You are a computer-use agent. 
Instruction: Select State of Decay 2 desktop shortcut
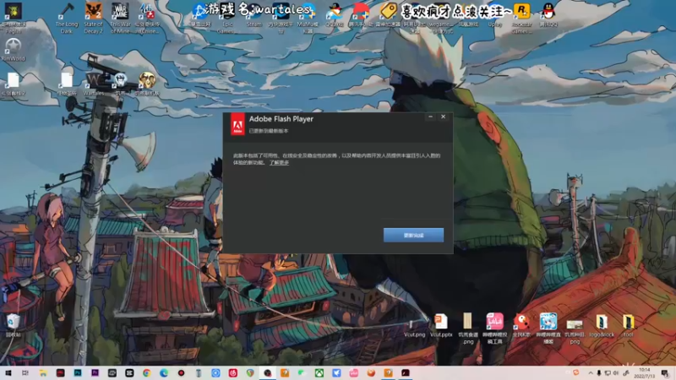pos(93,18)
